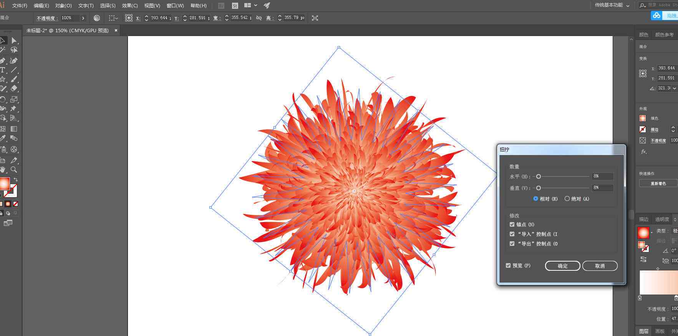
Task: Set paint mode to None
Action: click(16, 204)
